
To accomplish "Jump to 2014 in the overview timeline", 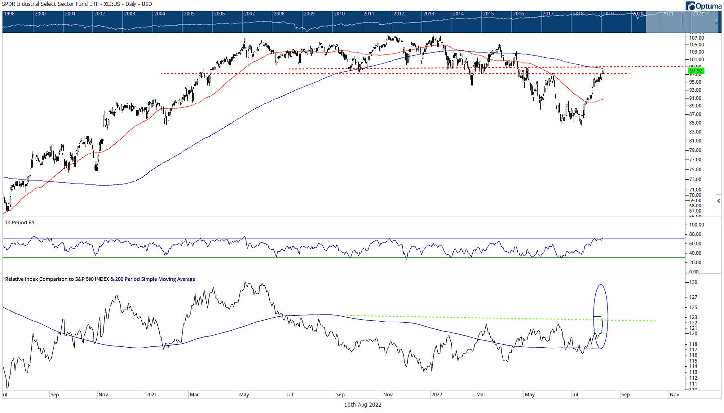I will tap(458, 14).
